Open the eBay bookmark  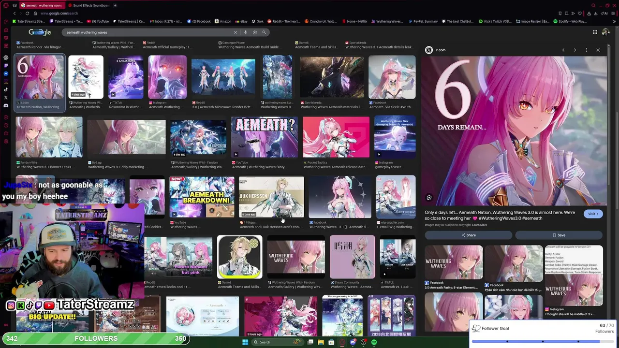point(241,21)
